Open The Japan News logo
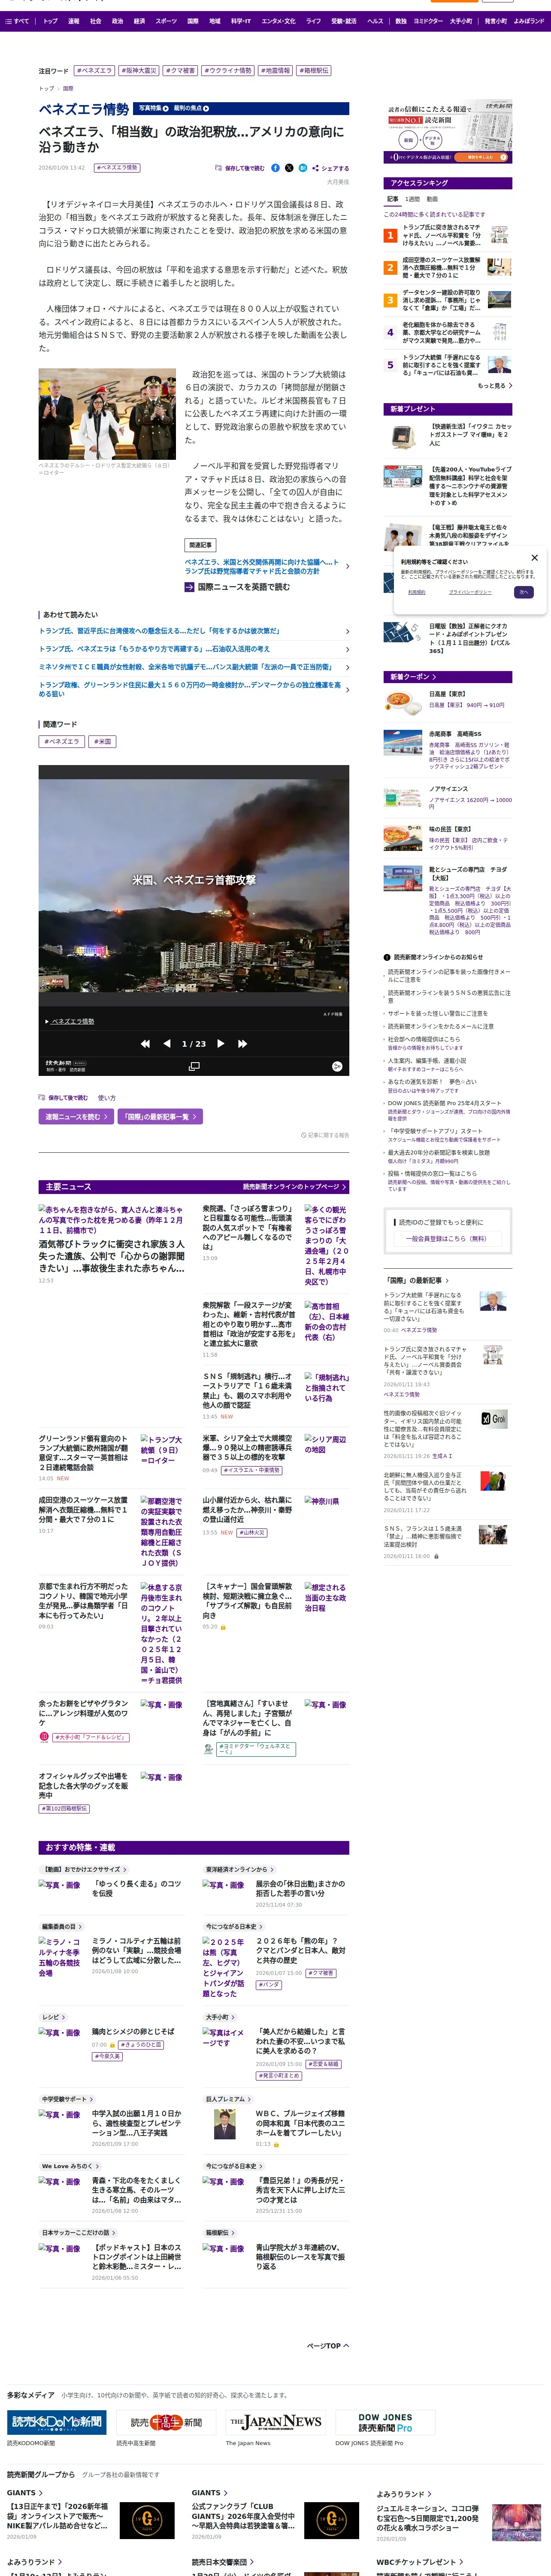This screenshot has width=551, height=2576. pos(275,2422)
